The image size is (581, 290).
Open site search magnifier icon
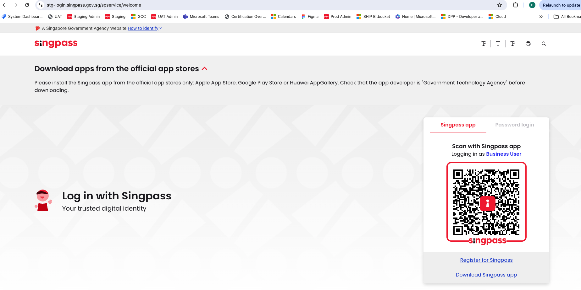pyautogui.click(x=544, y=44)
